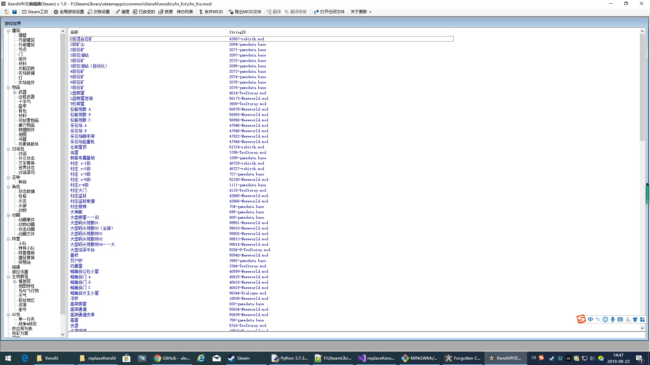650x365 pixels.
Task: Click the 名称 column header
Action: (74, 32)
